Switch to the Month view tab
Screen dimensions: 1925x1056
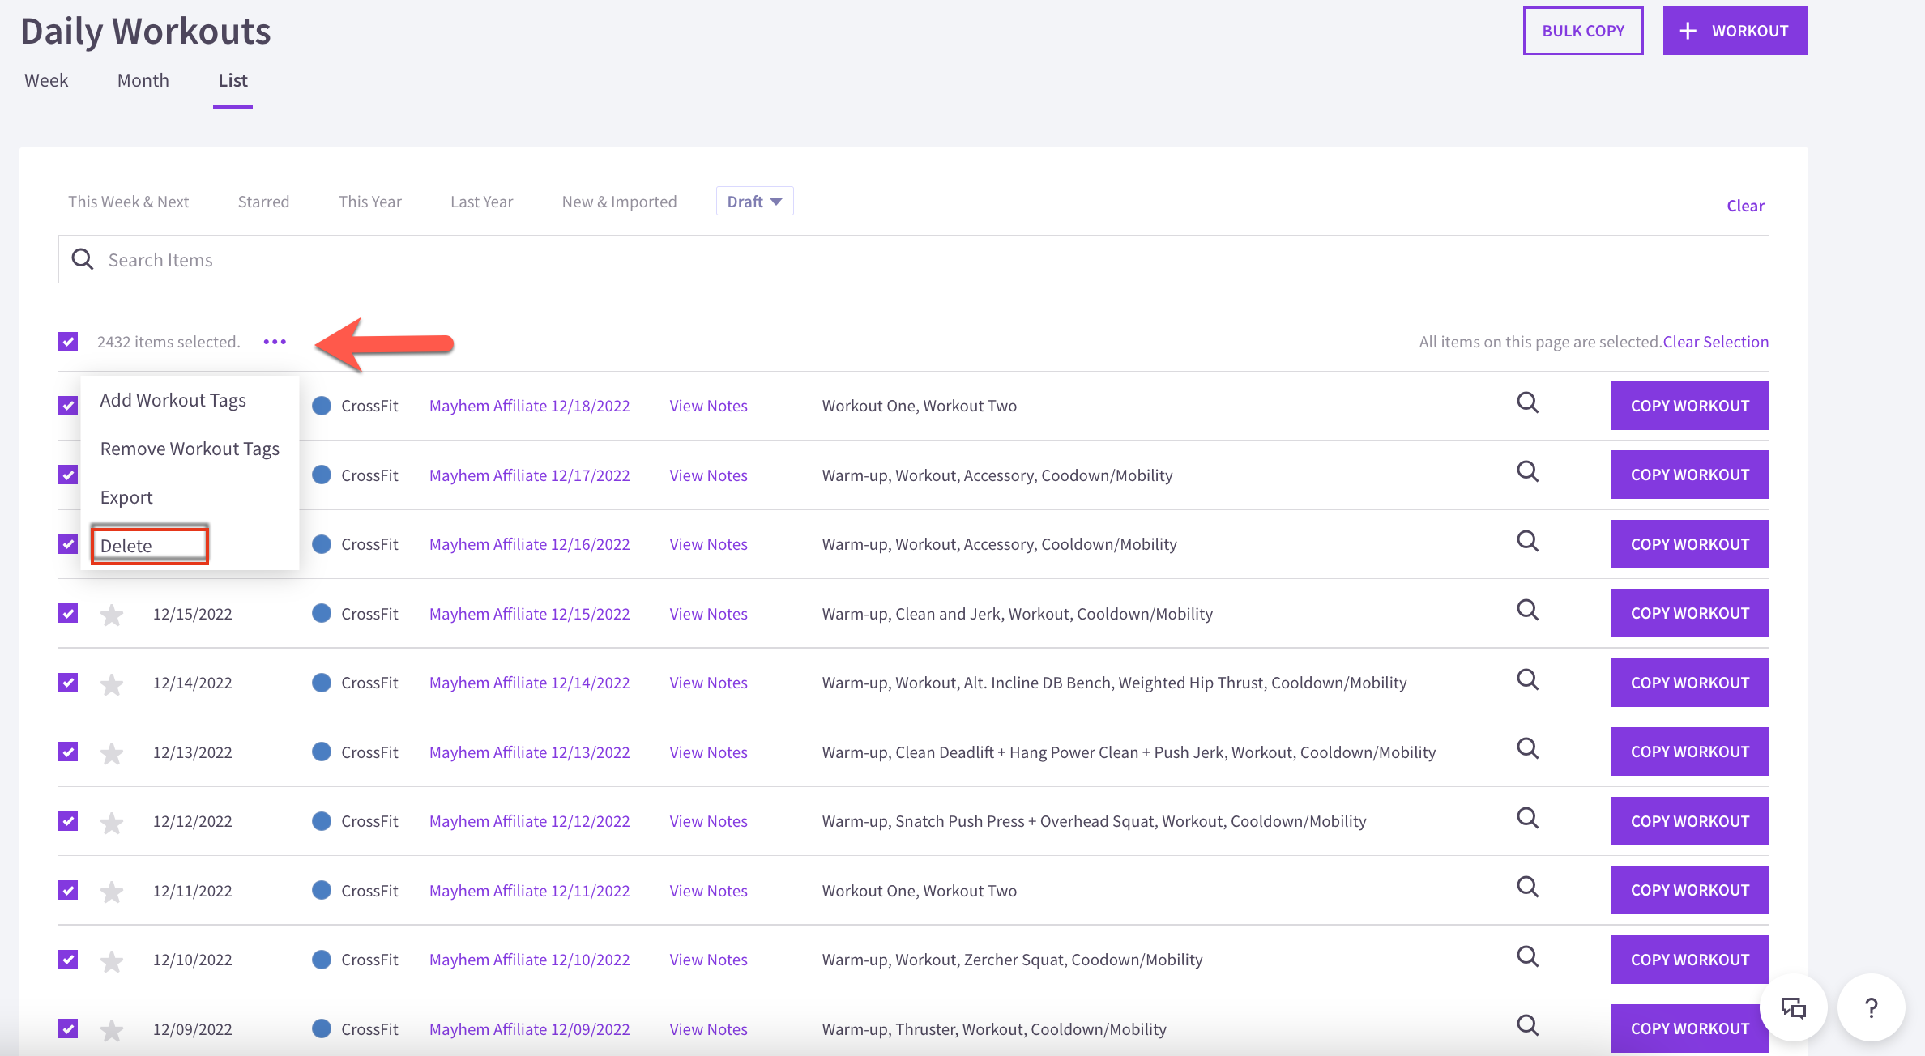(x=143, y=80)
